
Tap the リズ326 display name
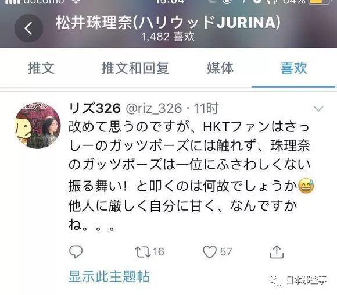[x=95, y=108]
